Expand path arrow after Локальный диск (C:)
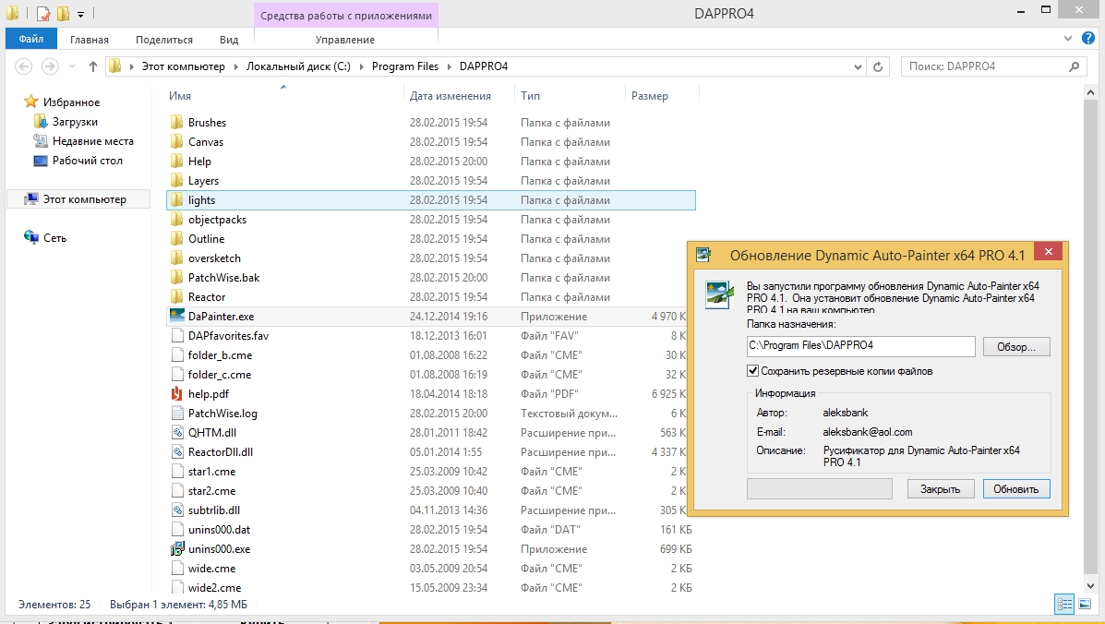Viewport: 1105px width, 624px height. [x=362, y=66]
